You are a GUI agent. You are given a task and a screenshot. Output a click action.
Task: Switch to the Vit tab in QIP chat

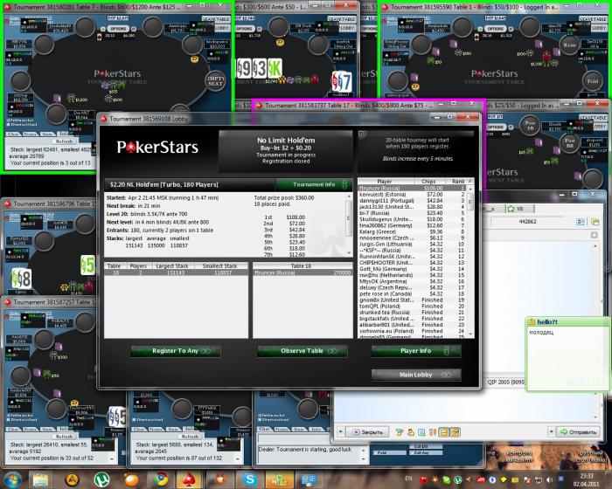(519, 209)
